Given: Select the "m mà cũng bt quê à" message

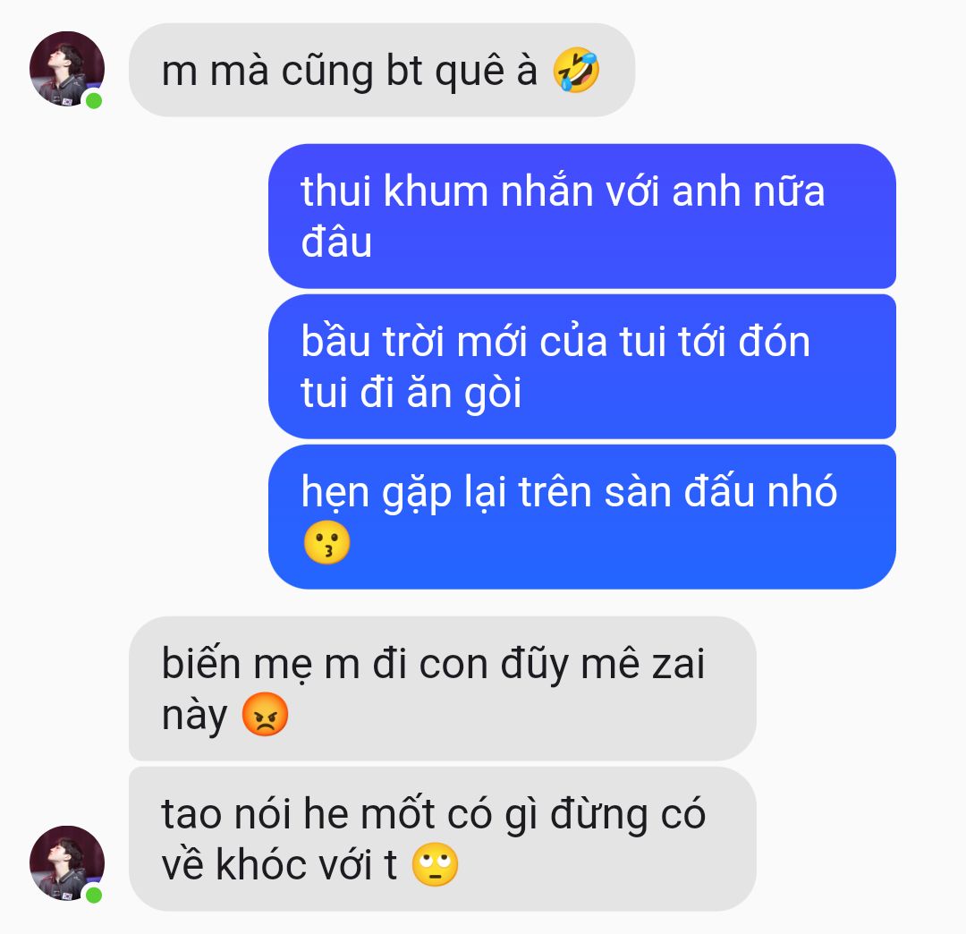Looking at the screenshot, I should [x=382, y=70].
